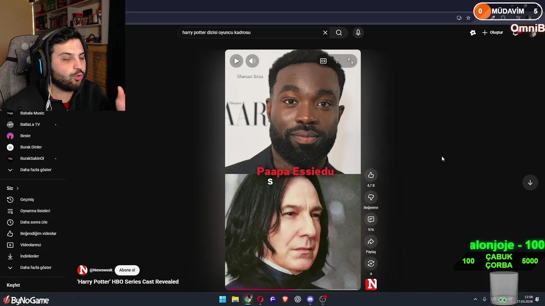The width and height of the screenshot is (545, 306).
Task: Open the star-shaped icon left of Oluştur
Action: click(x=473, y=32)
